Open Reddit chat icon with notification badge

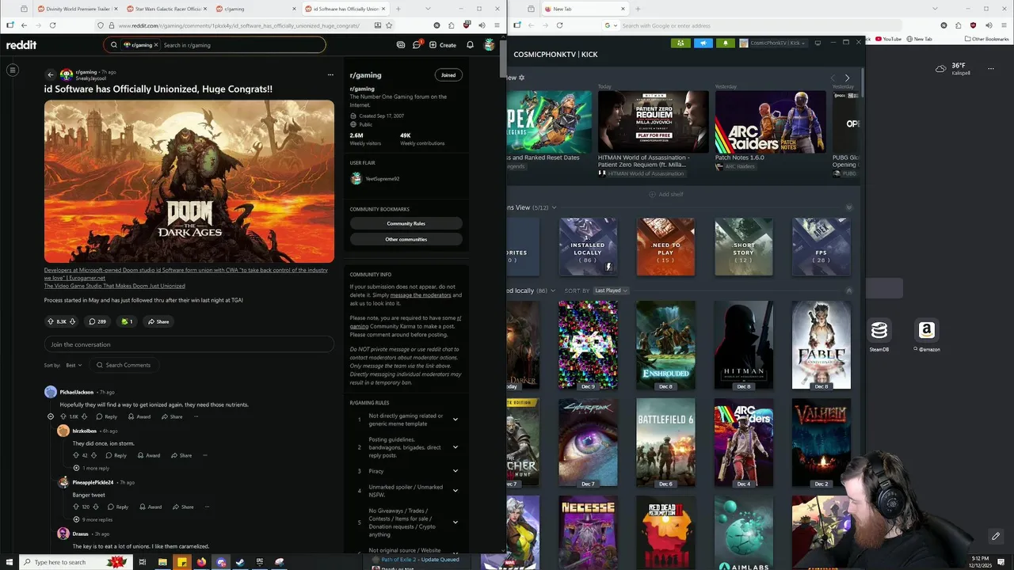417,44
